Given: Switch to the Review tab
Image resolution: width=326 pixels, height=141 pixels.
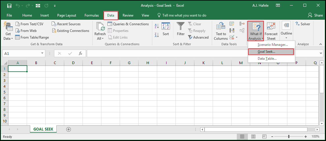Looking at the screenshot, I should coord(128,15).
